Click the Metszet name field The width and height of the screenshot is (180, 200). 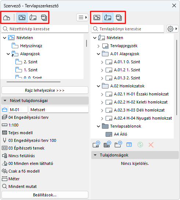[x=59, y=110]
